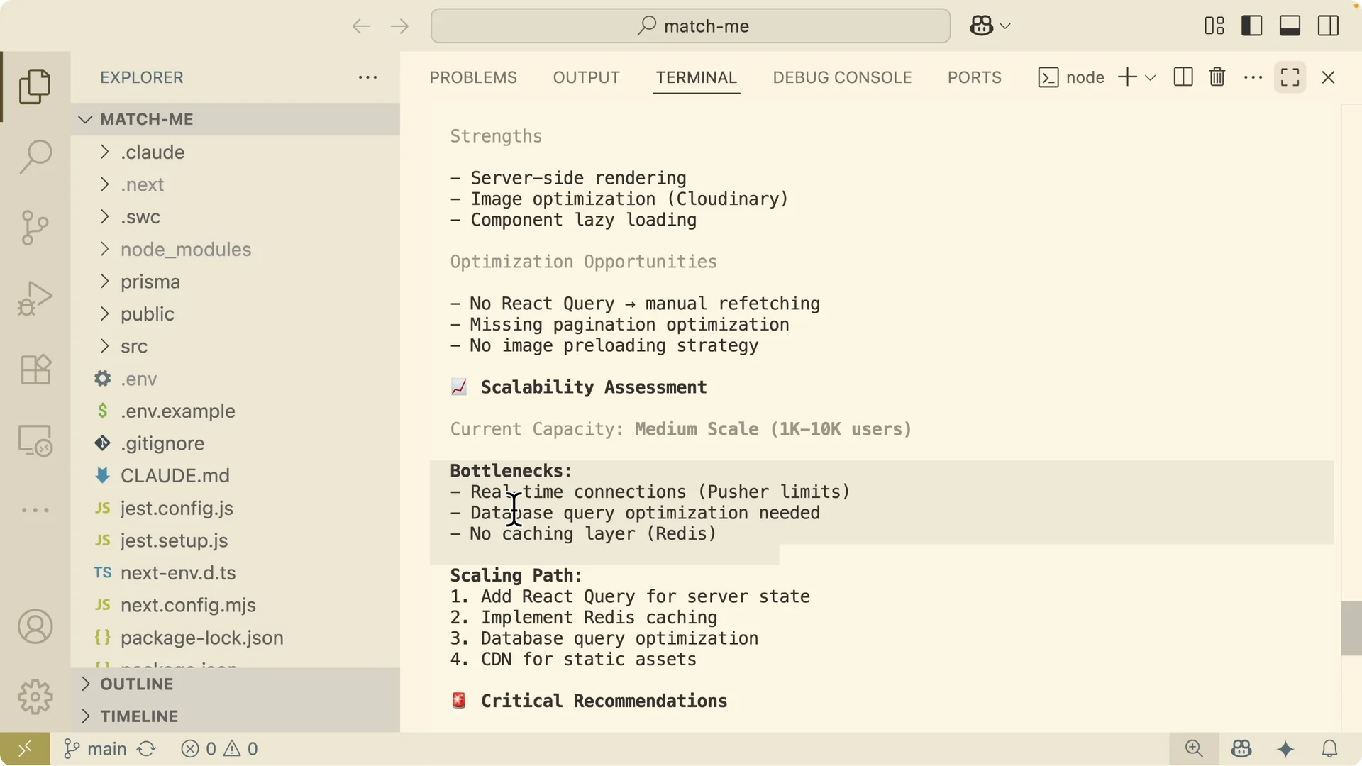
Task: Open the .env file
Action: coord(236,379)
